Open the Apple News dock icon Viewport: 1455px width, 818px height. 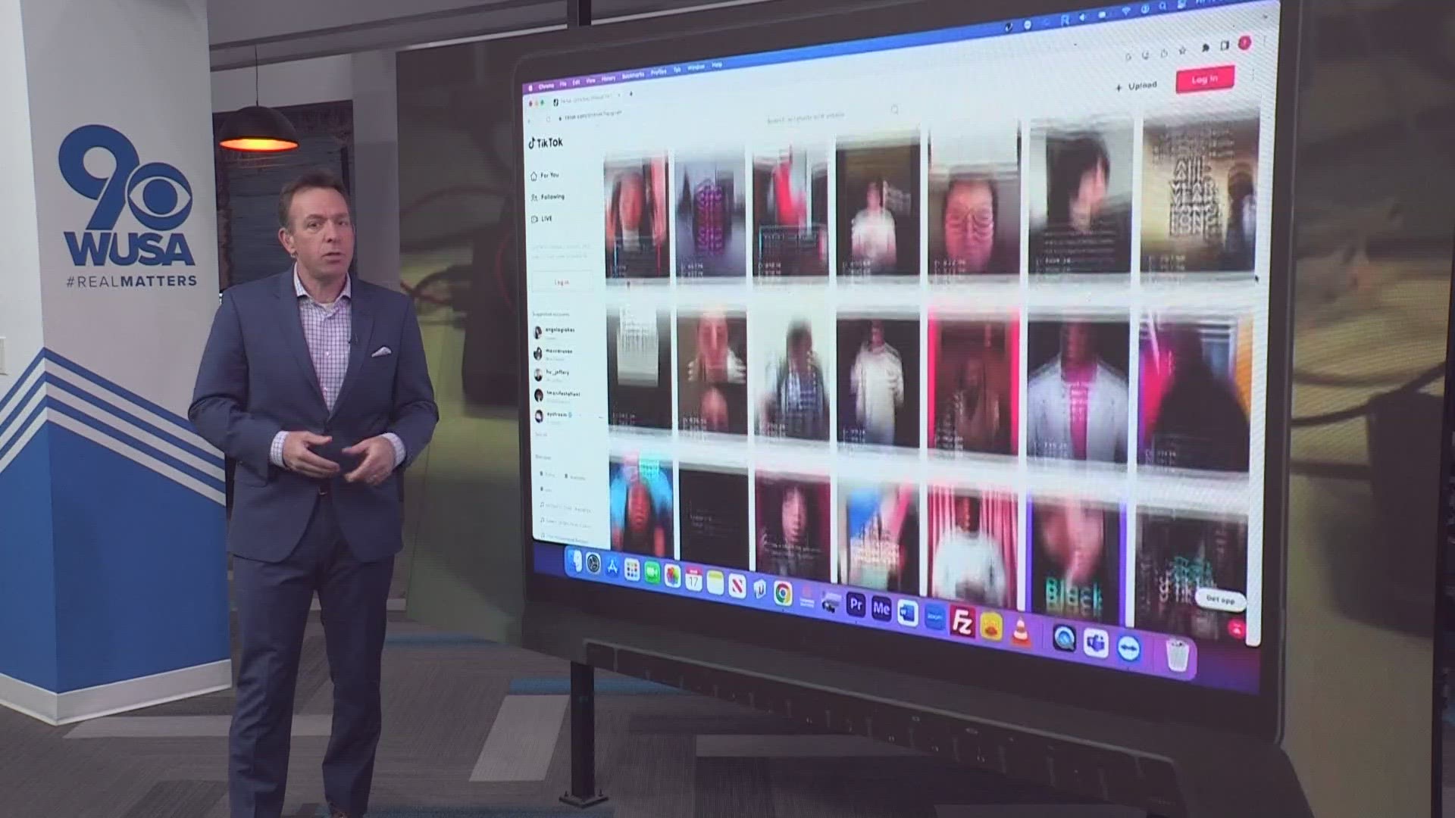point(737,586)
